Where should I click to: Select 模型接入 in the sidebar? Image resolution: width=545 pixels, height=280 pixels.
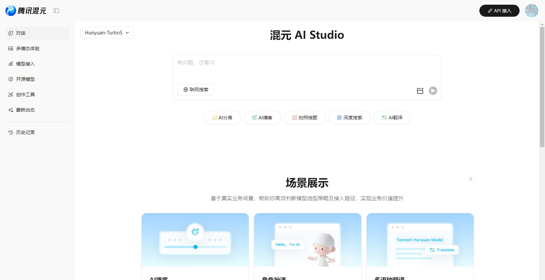pyautogui.click(x=37, y=64)
